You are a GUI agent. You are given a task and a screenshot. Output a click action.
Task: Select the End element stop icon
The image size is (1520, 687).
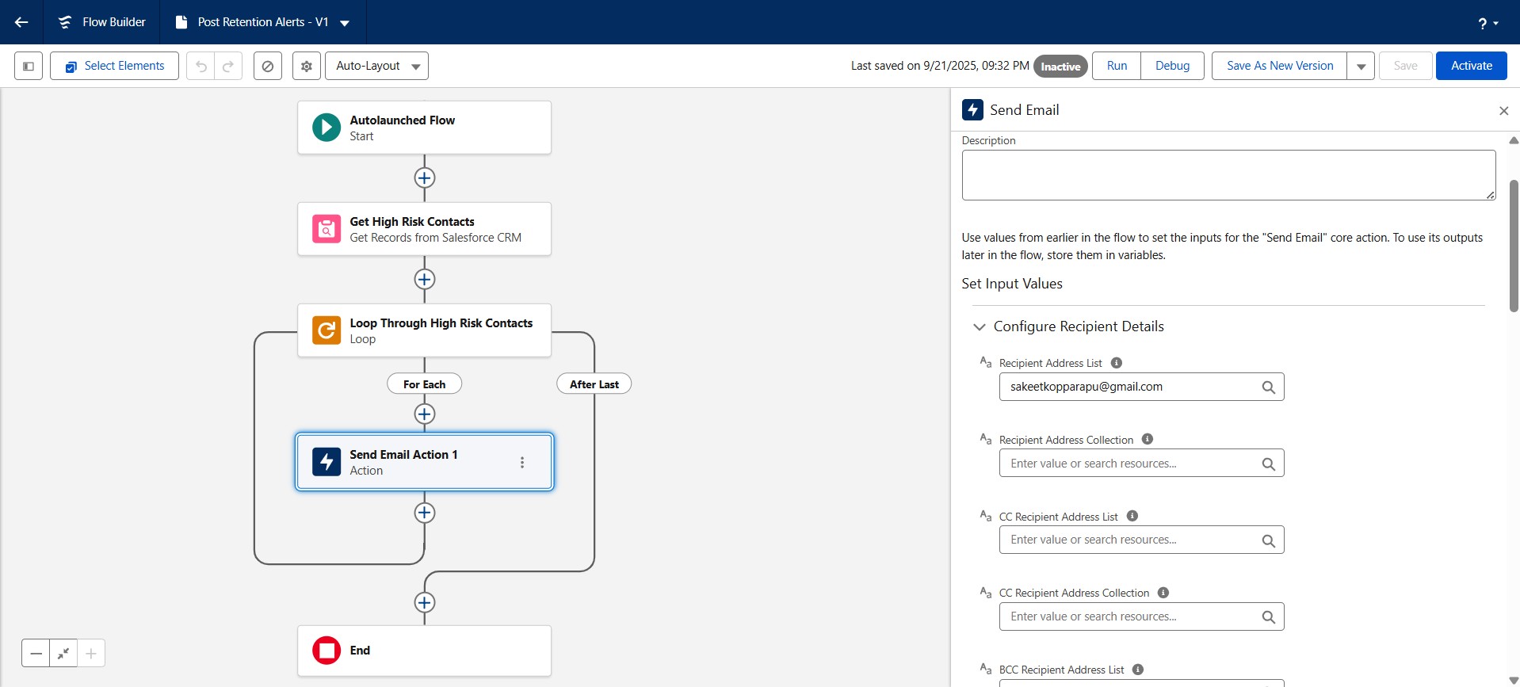(327, 651)
